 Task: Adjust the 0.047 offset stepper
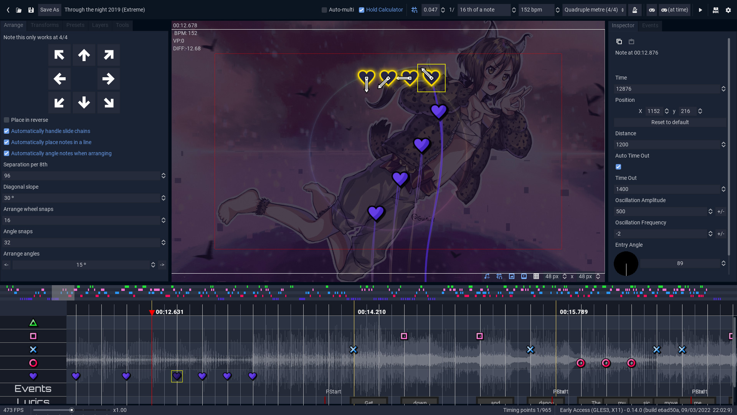click(x=443, y=10)
